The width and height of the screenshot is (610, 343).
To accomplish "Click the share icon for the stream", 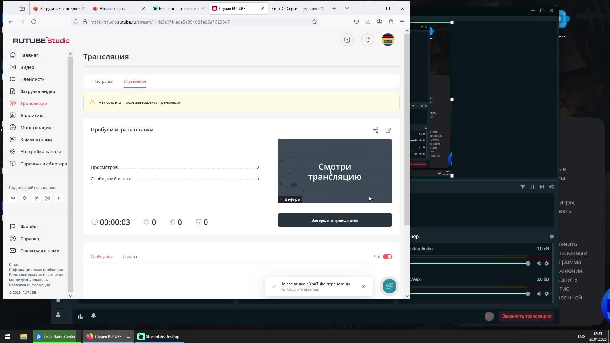I will pyautogui.click(x=376, y=130).
